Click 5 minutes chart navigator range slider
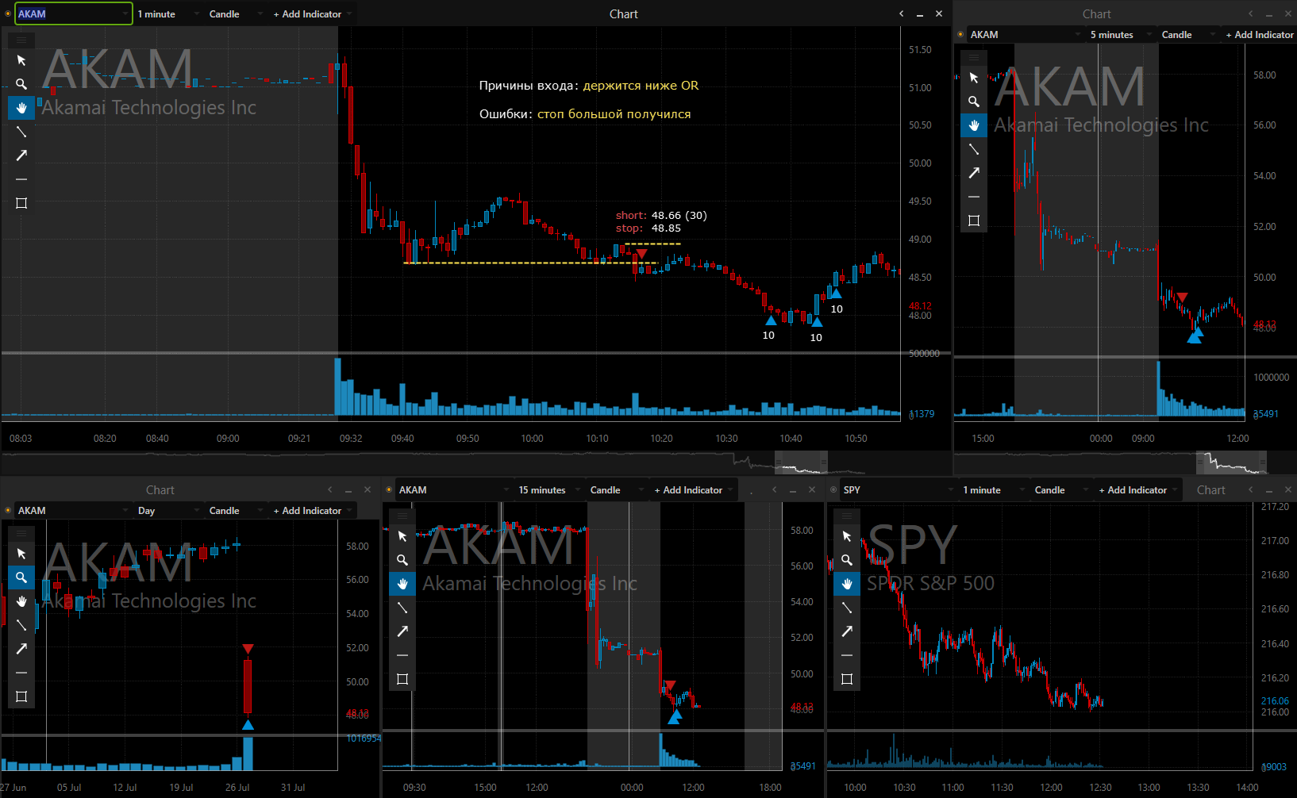 [1231, 462]
